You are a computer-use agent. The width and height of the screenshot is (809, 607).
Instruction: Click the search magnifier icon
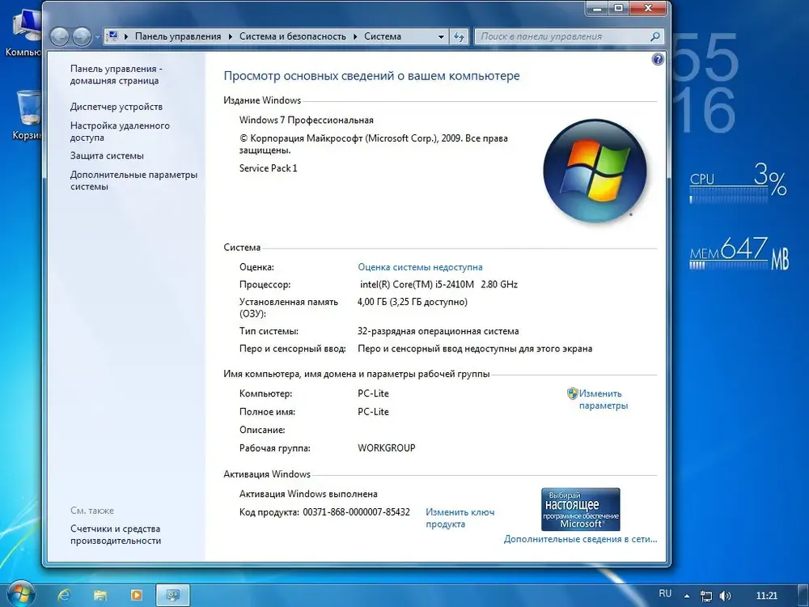coord(655,36)
